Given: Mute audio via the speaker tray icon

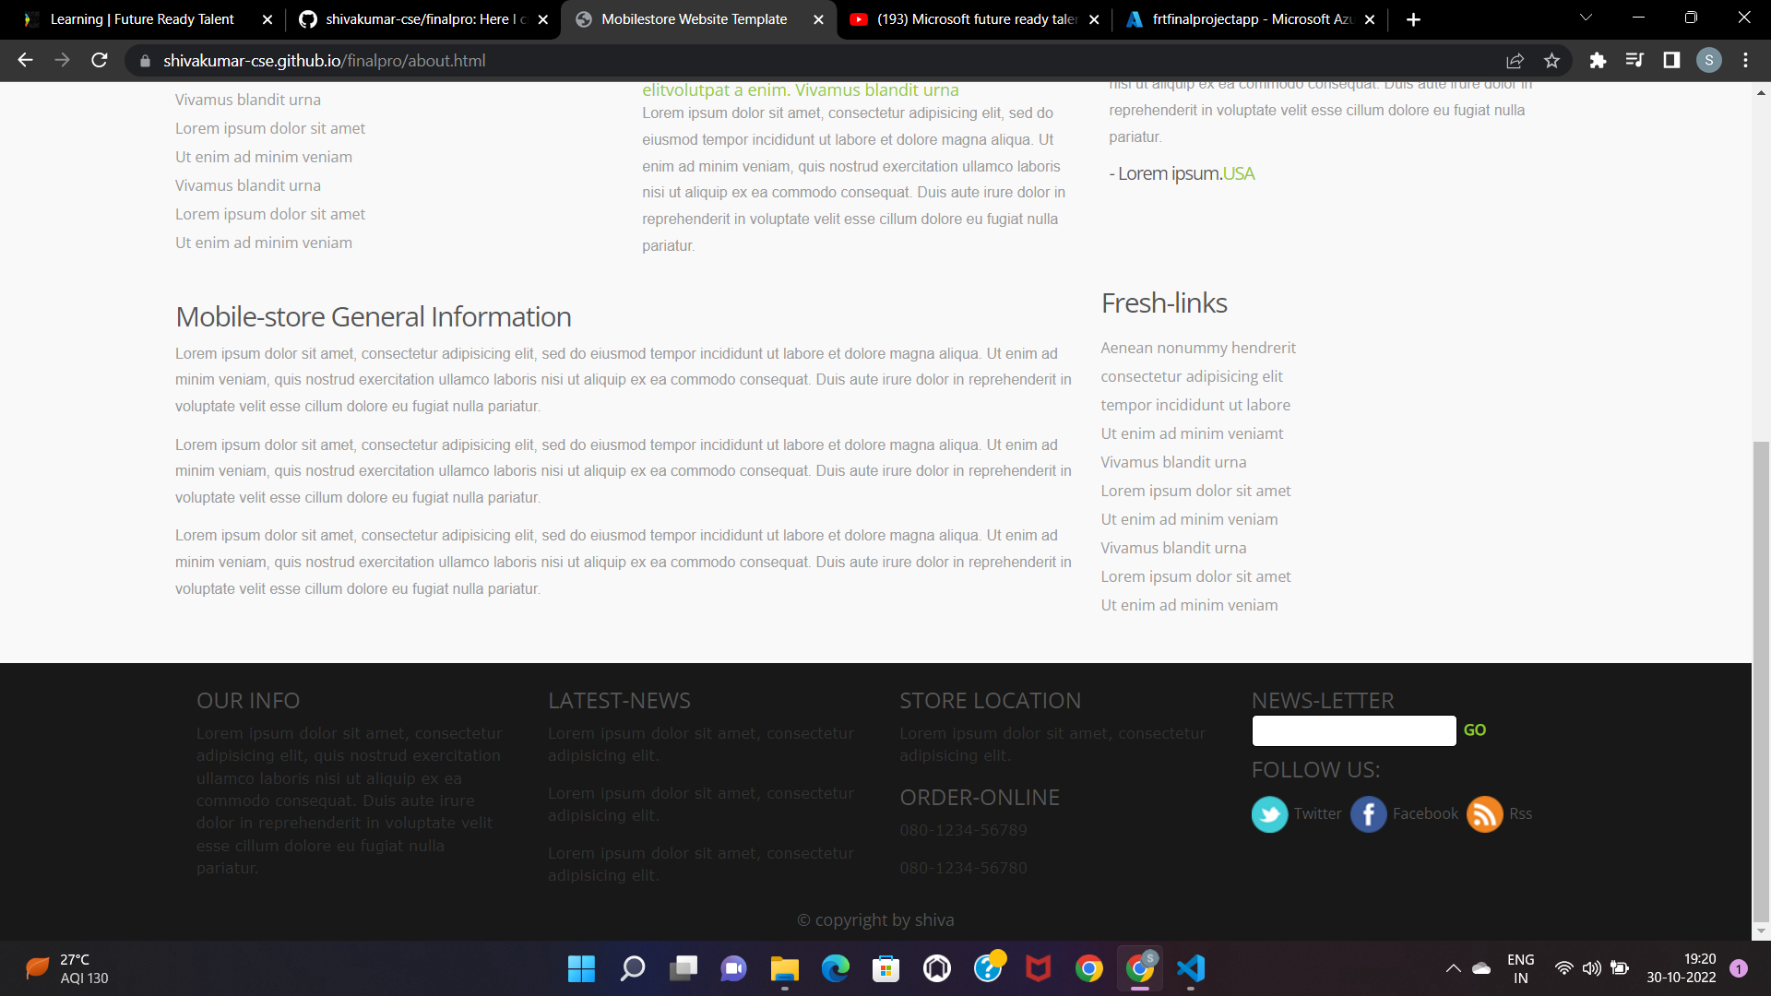Looking at the screenshot, I should coord(1592,968).
